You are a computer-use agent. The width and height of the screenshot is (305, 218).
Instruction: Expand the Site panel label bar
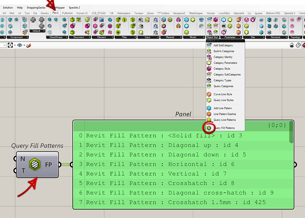tap(254, 37)
